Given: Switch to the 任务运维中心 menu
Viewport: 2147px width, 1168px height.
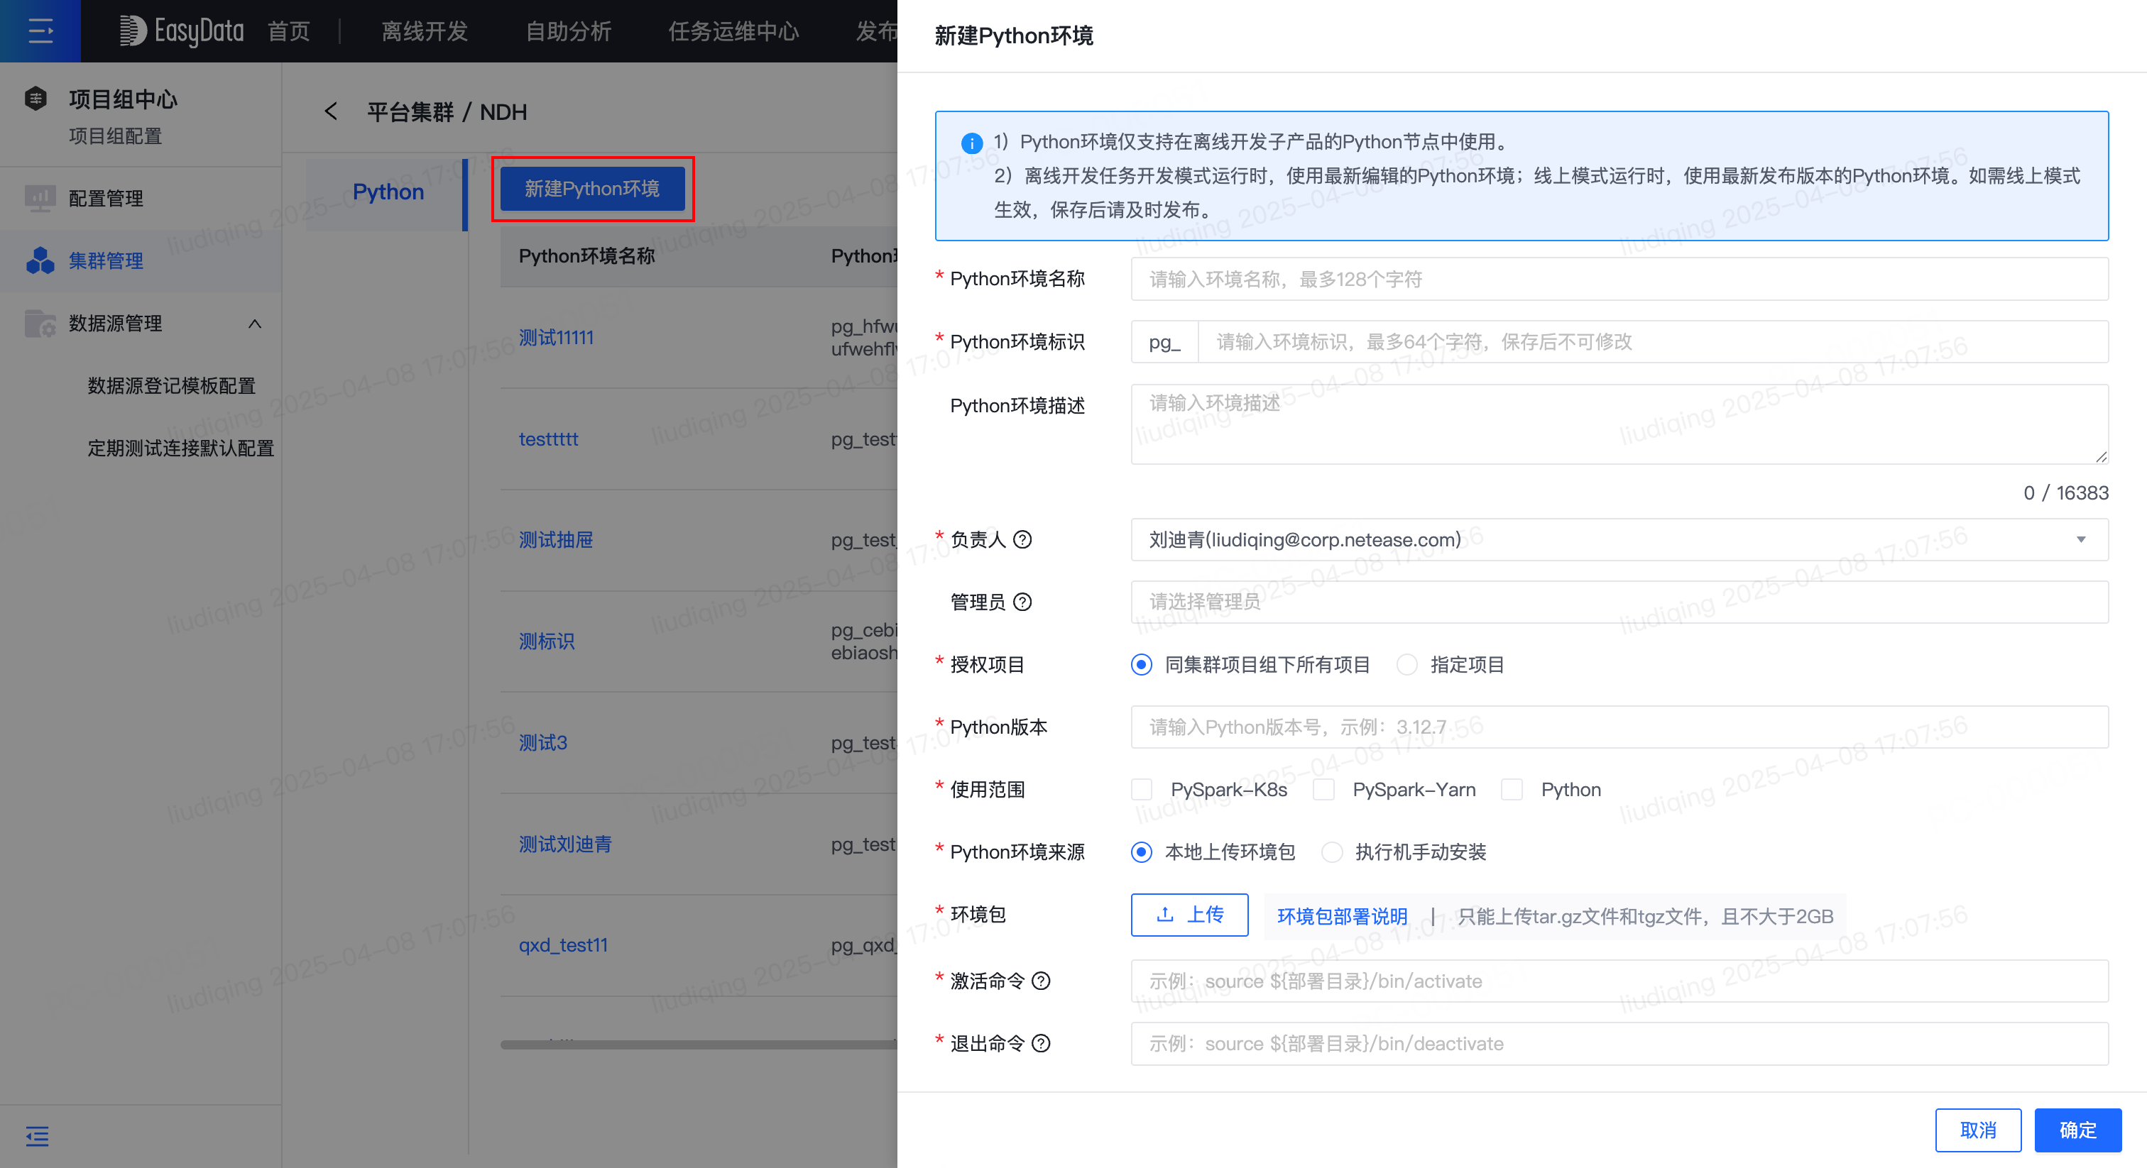Looking at the screenshot, I should pos(733,31).
